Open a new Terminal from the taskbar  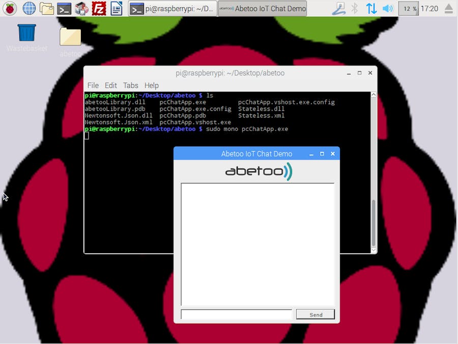[x=64, y=8]
